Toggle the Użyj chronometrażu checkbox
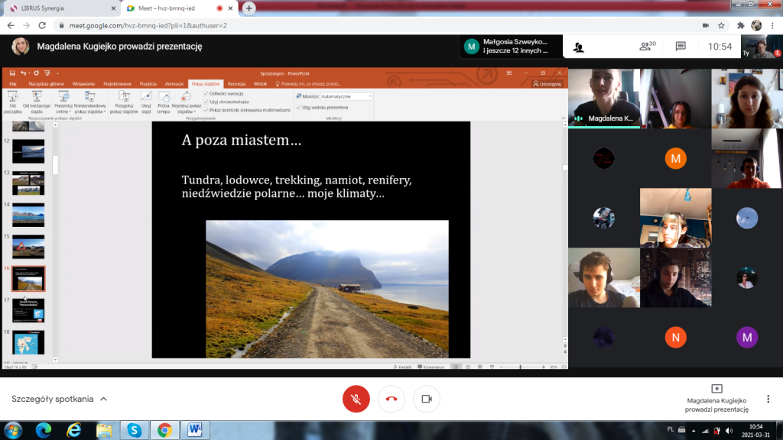783x440 pixels. click(x=206, y=101)
